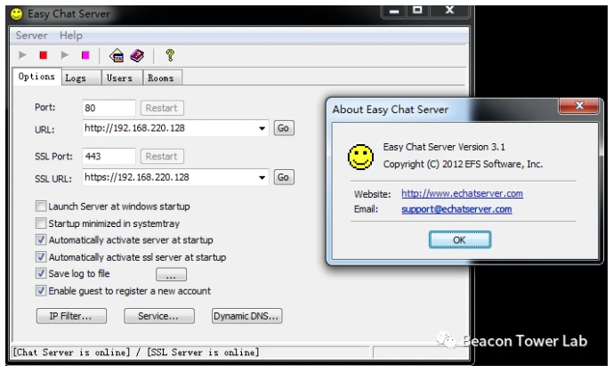Click the smiley icon in title bar
This screenshot has width=613, height=373.
(16, 14)
